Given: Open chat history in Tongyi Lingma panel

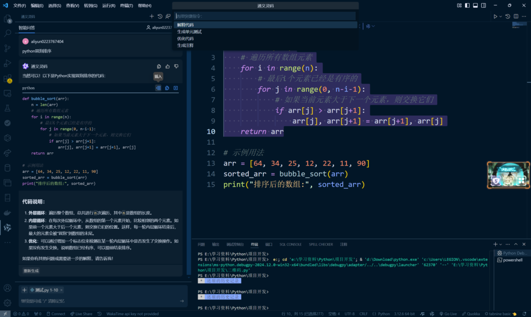Looking at the screenshot, I should click(160, 17).
